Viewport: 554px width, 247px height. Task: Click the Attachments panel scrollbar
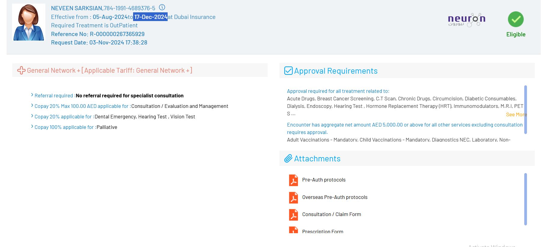click(525, 199)
